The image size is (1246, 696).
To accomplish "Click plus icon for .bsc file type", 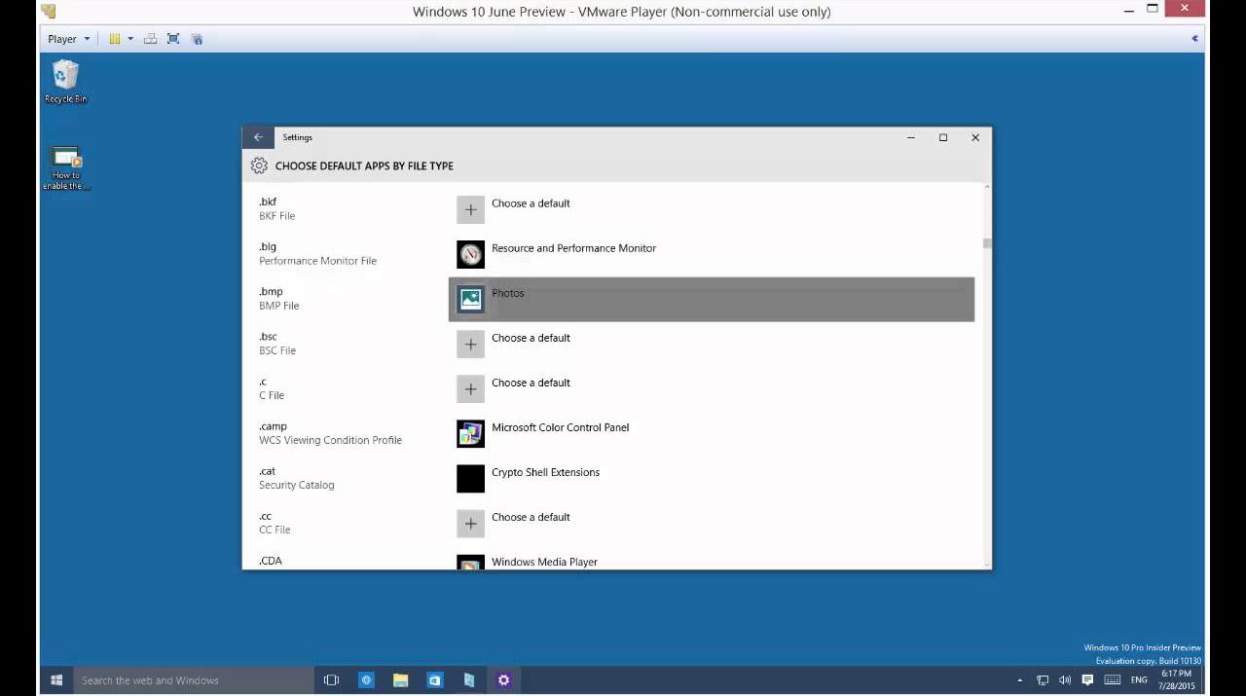I will point(470,345).
